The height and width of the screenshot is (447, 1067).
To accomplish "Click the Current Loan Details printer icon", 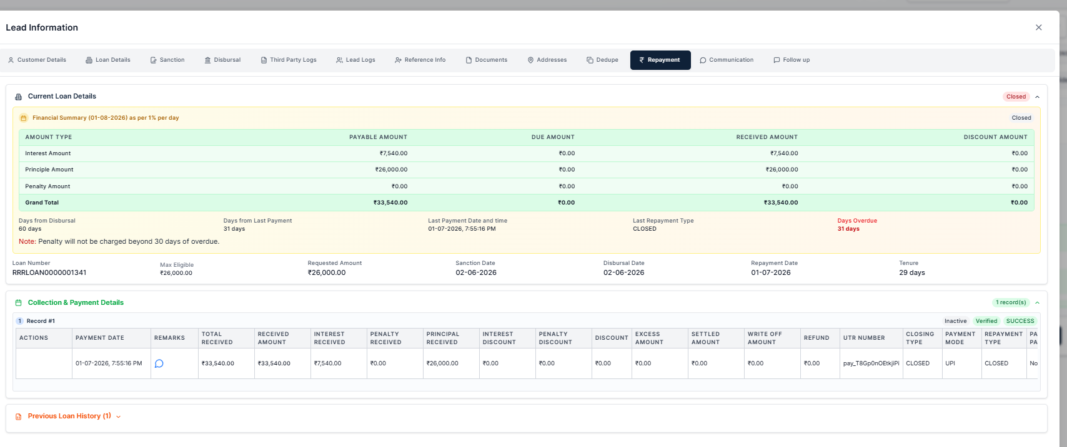I will [18, 97].
